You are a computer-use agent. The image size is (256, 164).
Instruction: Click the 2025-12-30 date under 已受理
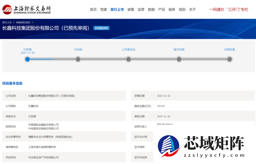(28, 53)
